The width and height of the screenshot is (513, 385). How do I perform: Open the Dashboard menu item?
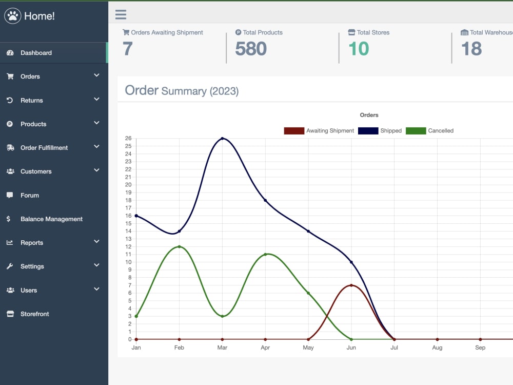tap(54, 53)
